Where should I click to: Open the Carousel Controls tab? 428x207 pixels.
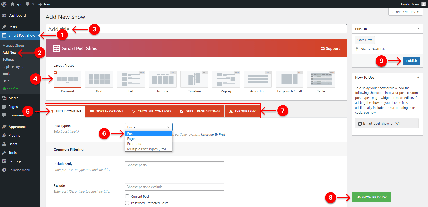151,111
